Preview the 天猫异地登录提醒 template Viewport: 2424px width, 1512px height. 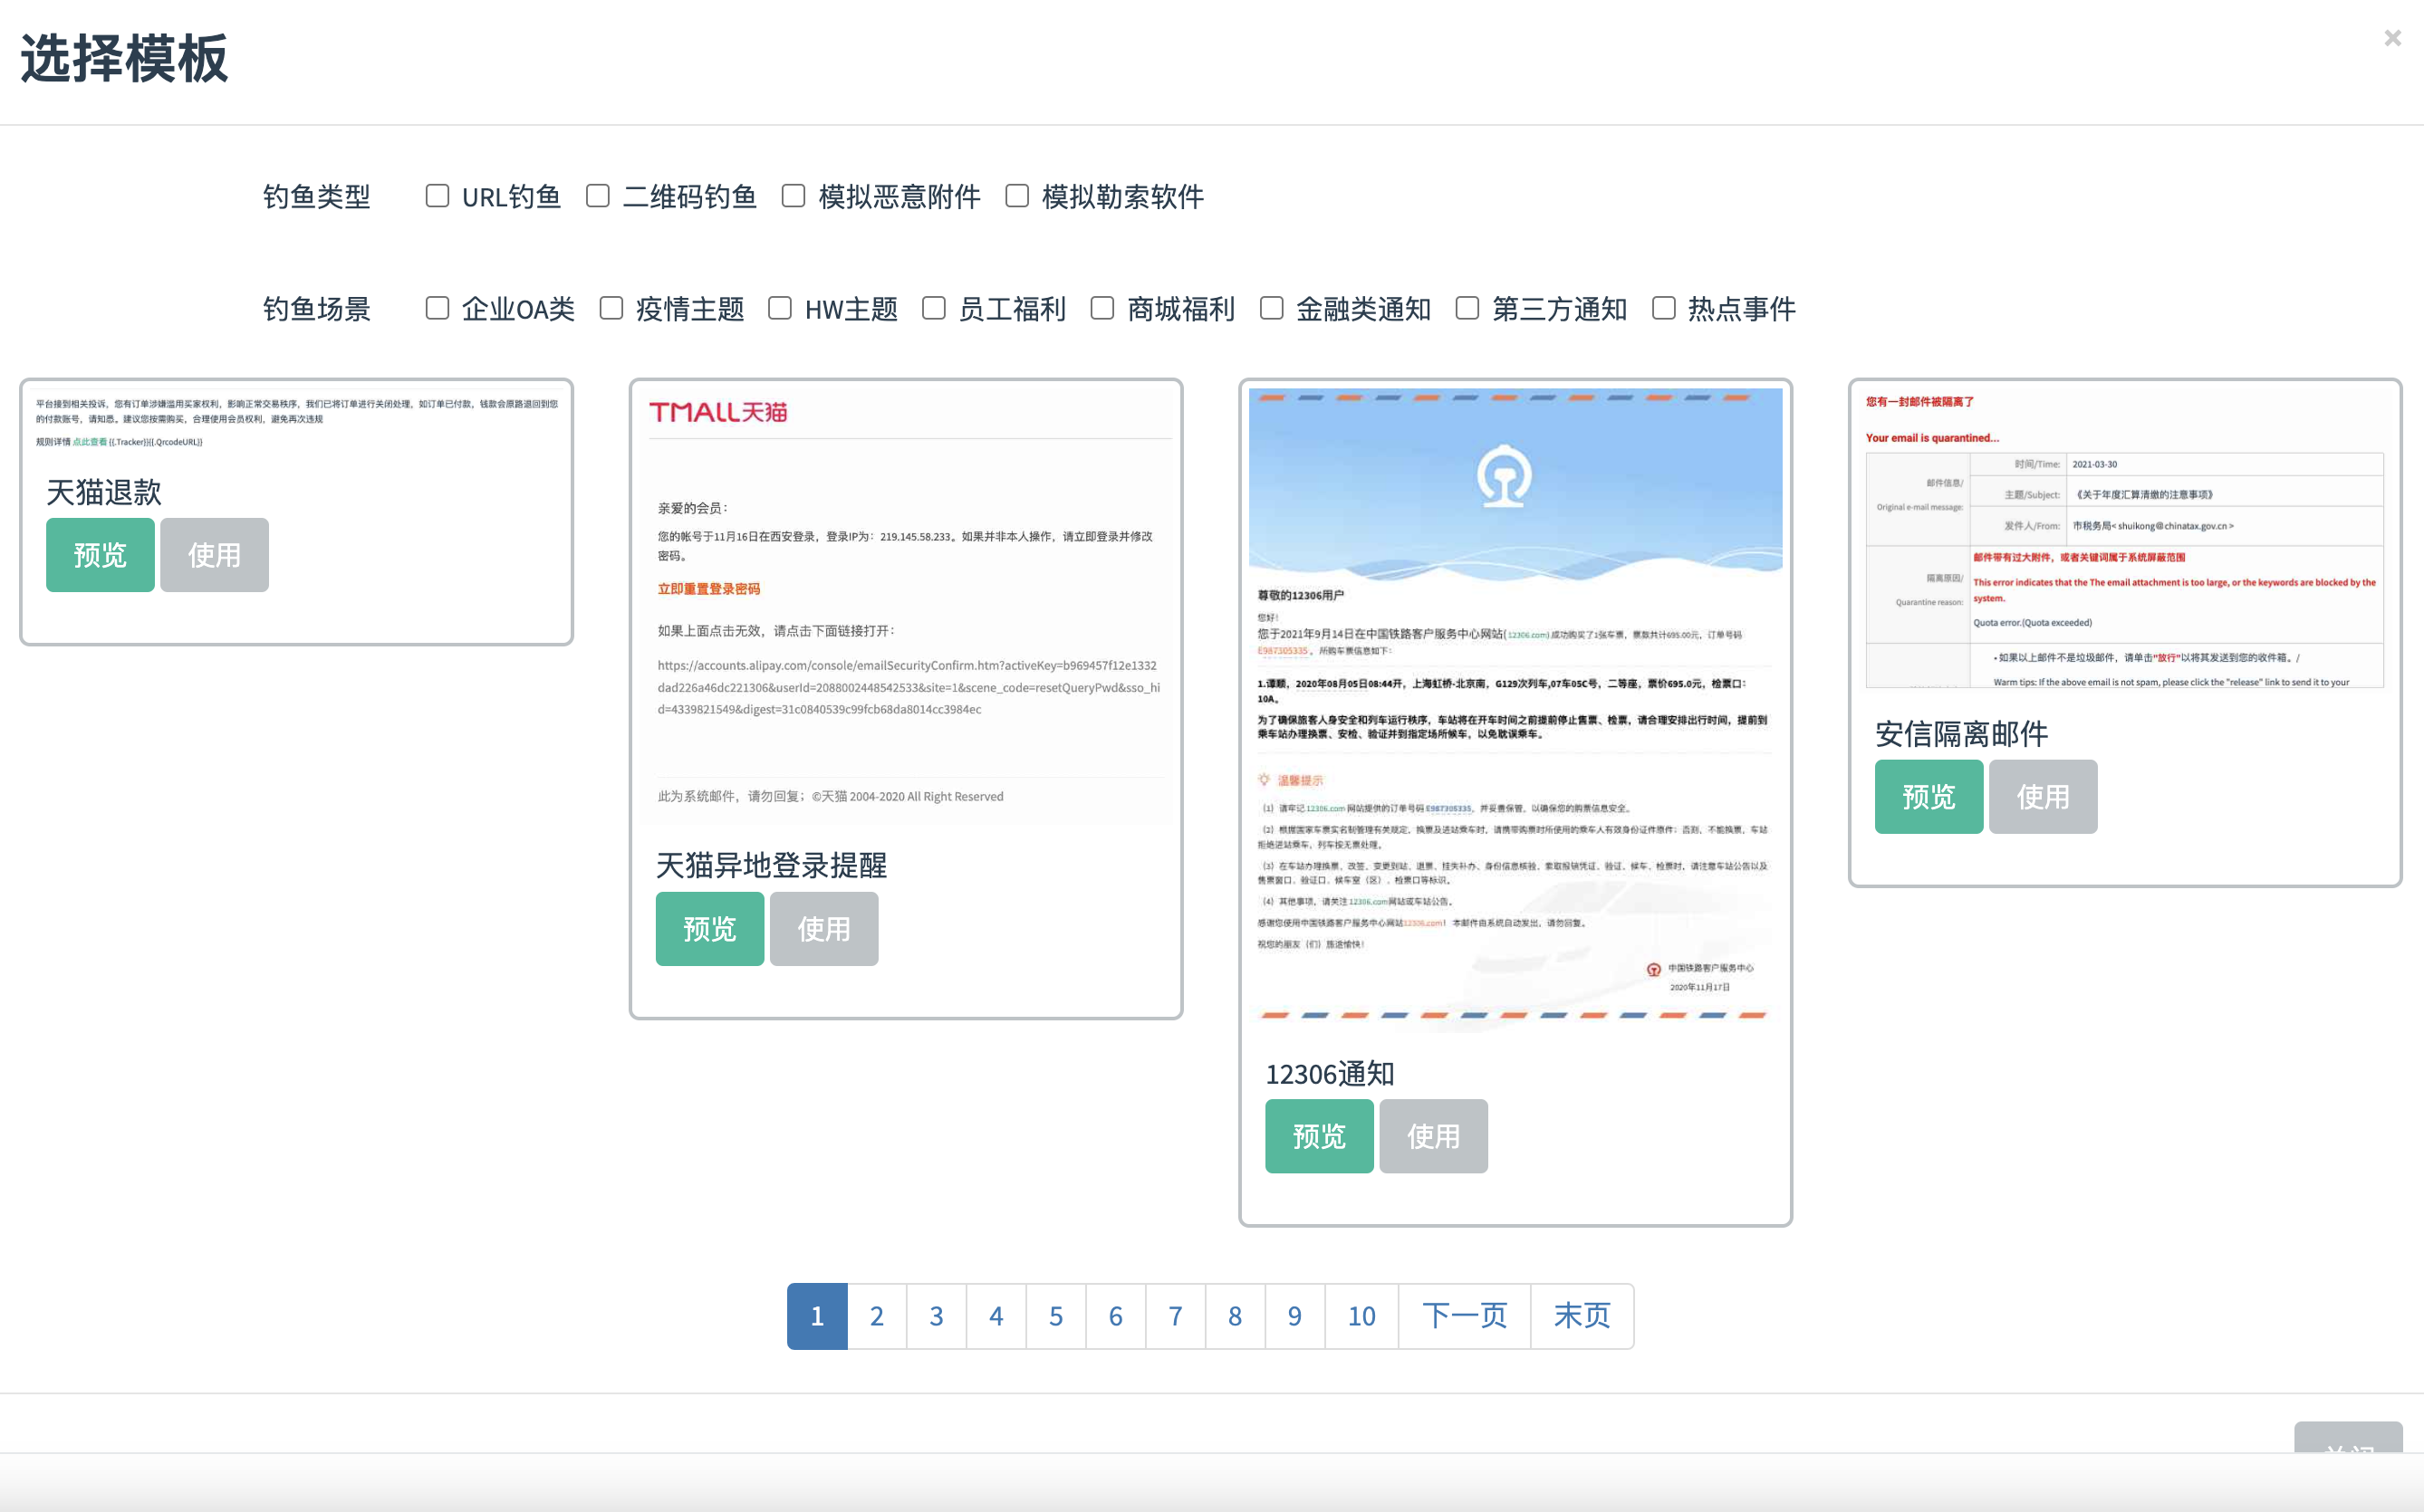click(x=709, y=929)
